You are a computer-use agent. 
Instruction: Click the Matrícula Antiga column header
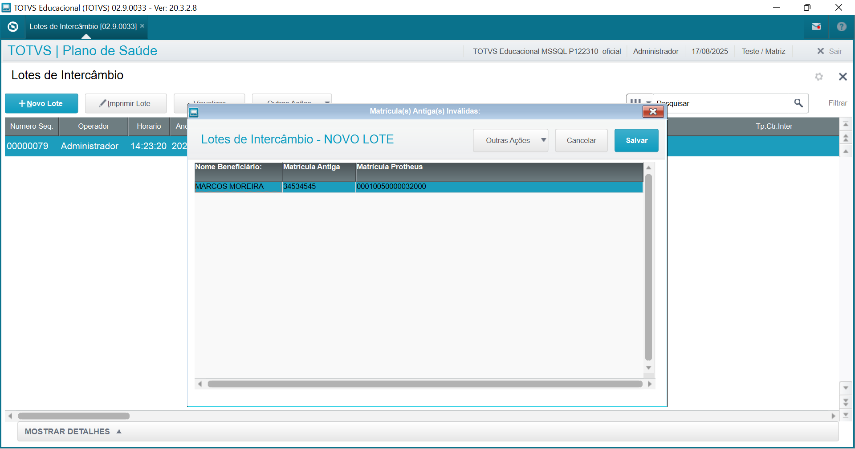(x=319, y=171)
